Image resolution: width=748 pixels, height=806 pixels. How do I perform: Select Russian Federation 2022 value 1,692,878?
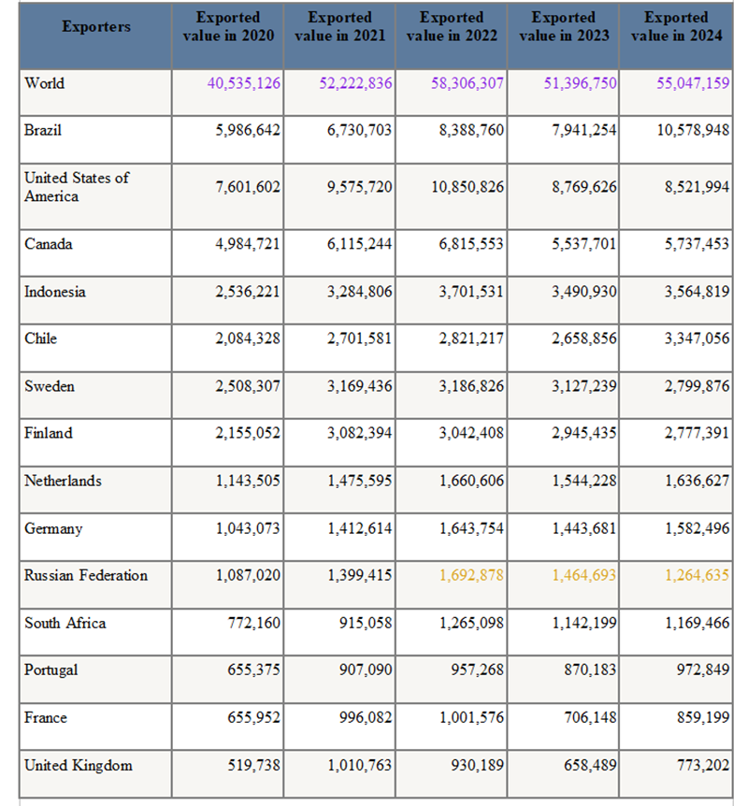pyautogui.click(x=471, y=576)
